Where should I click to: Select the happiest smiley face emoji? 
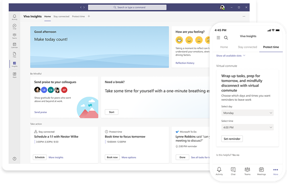coord(179,40)
